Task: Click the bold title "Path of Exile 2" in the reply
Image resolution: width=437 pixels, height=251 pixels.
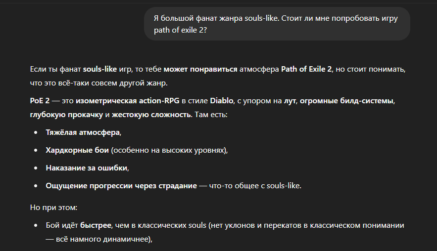Action: [306, 69]
